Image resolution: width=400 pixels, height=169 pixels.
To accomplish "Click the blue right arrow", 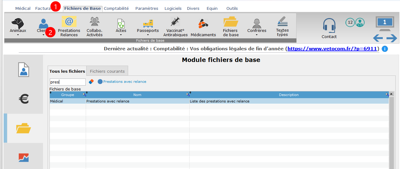I will tap(392, 38).
